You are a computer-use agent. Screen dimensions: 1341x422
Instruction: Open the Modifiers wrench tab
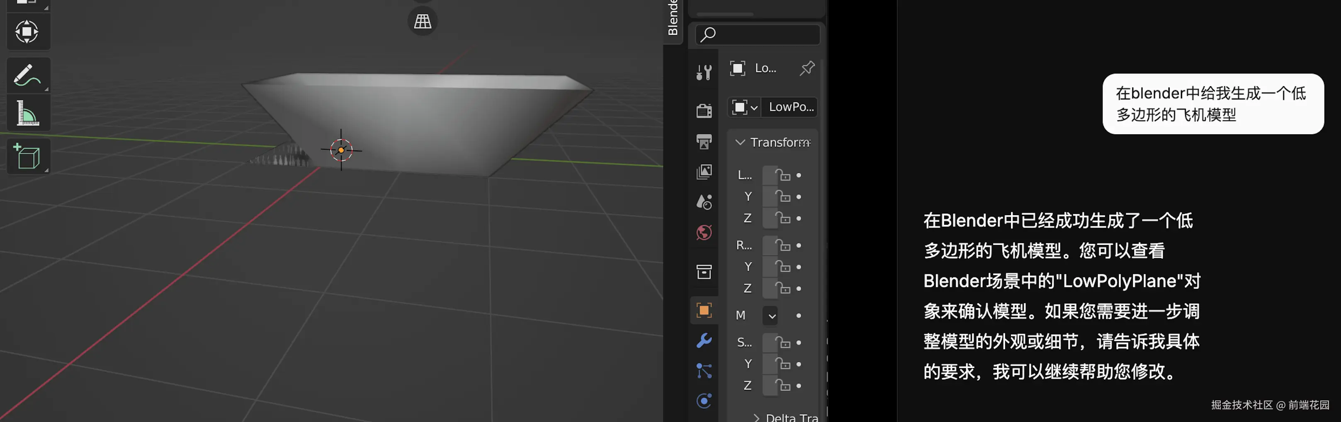pyautogui.click(x=704, y=340)
